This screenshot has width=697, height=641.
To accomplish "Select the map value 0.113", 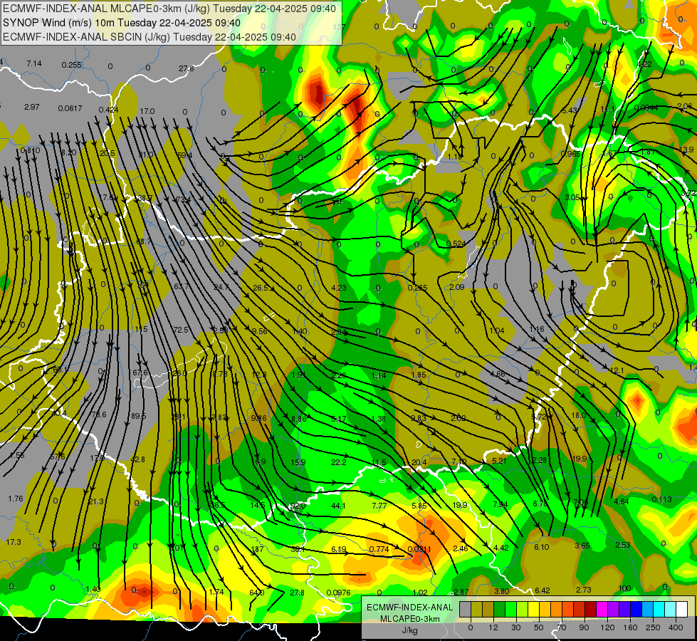I will tap(661, 499).
